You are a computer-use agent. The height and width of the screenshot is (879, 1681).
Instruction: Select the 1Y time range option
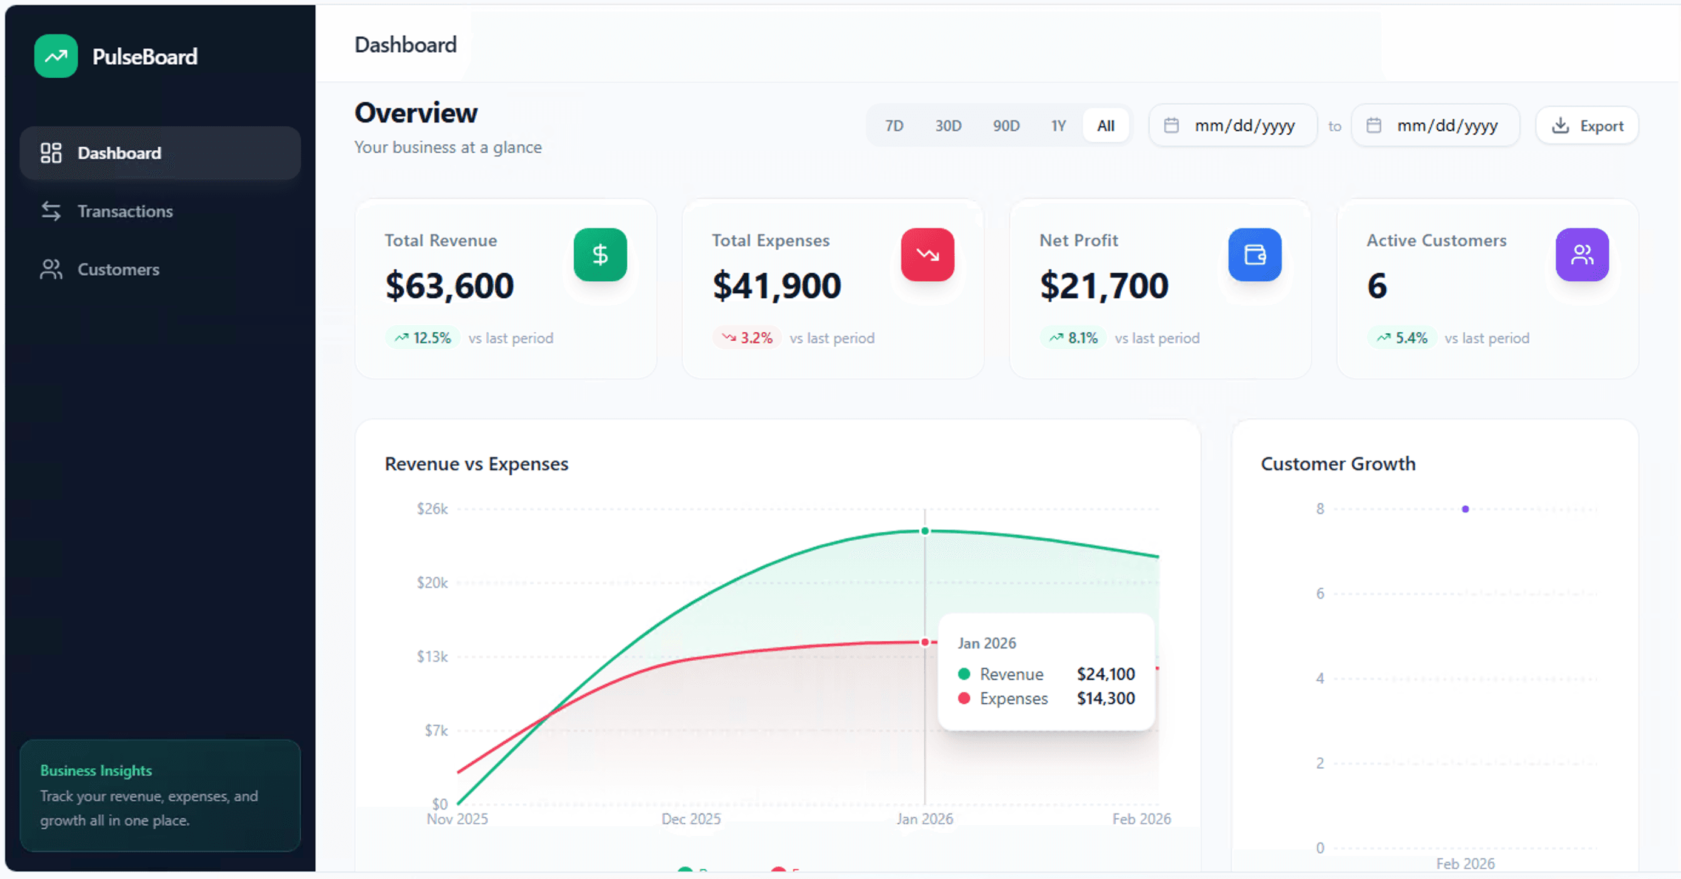pos(1058,125)
